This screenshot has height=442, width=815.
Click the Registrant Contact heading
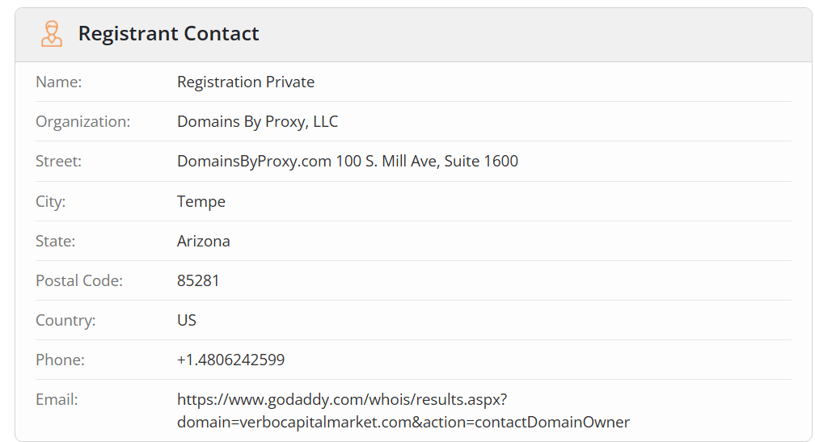point(168,34)
